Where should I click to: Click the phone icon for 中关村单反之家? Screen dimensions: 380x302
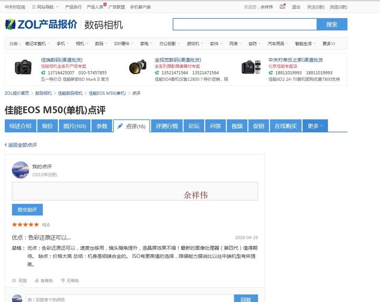pos(271,73)
